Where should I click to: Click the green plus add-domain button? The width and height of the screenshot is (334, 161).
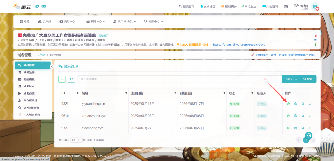point(62,79)
